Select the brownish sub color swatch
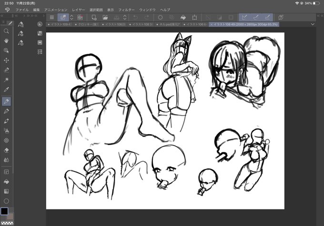The width and height of the screenshot is (324, 226). click(10, 216)
